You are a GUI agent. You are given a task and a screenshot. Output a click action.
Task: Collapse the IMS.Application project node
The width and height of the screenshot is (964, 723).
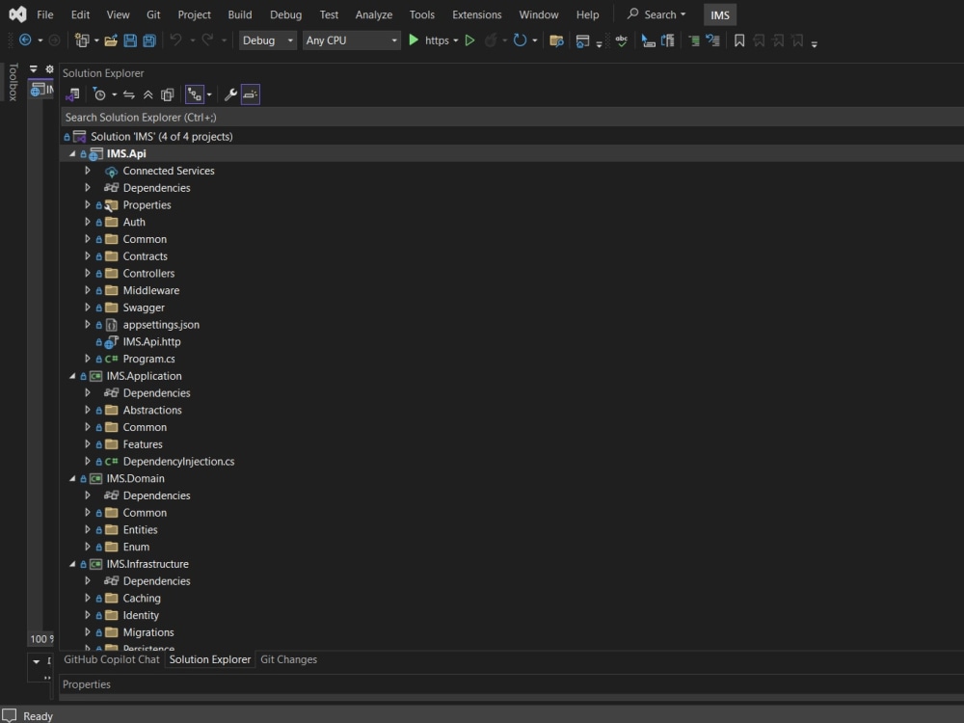point(72,376)
